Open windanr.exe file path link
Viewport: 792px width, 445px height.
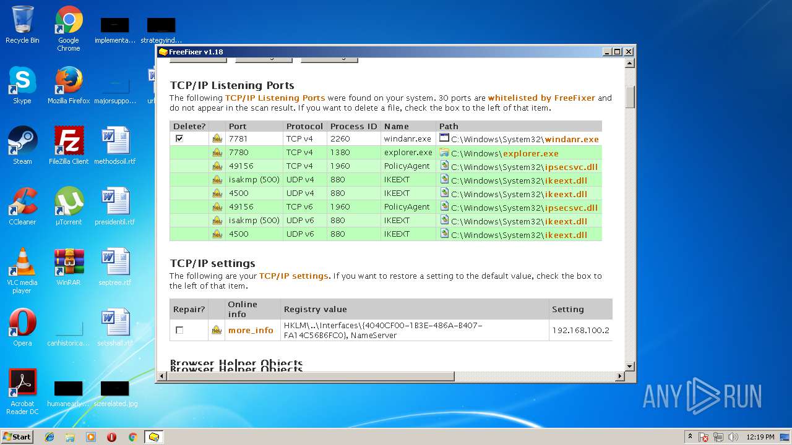[x=572, y=140]
